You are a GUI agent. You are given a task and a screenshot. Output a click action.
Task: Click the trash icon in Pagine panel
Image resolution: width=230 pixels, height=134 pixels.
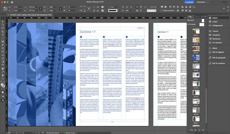tap(203, 130)
